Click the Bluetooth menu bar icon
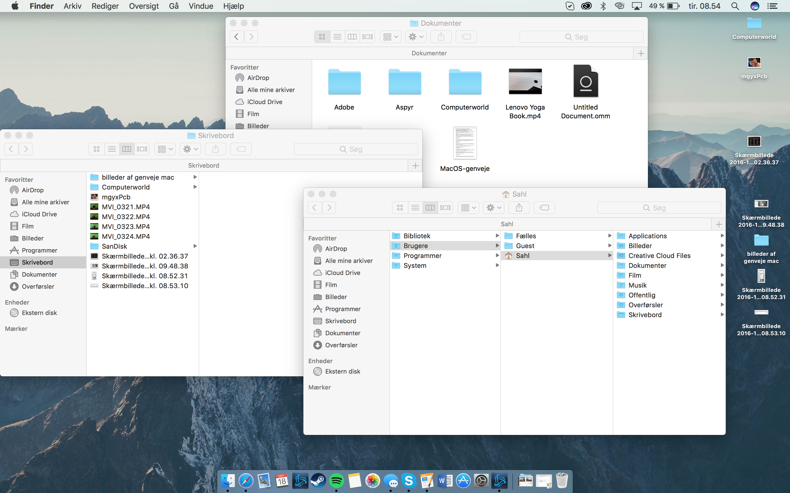Viewport: 790px width, 493px height. point(603,6)
